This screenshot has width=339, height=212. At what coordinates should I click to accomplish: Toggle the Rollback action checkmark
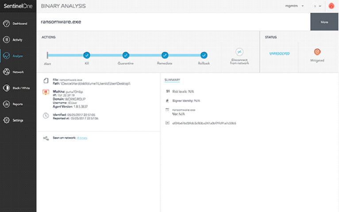click(x=204, y=55)
